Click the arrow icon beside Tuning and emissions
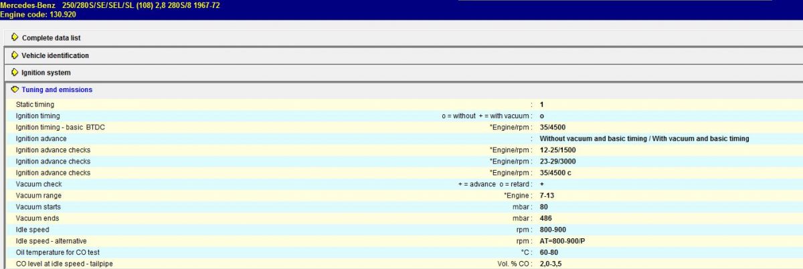Screen dimensions: 803x269 click(15, 89)
